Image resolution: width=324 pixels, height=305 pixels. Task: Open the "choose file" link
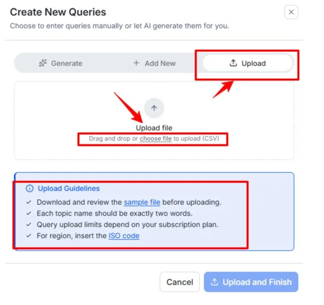pos(155,138)
